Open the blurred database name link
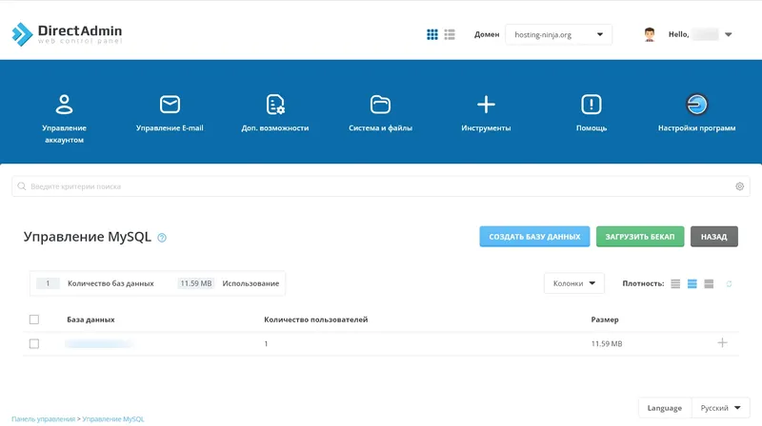The width and height of the screenshot is (762, 426). click(x=99, y=343)
